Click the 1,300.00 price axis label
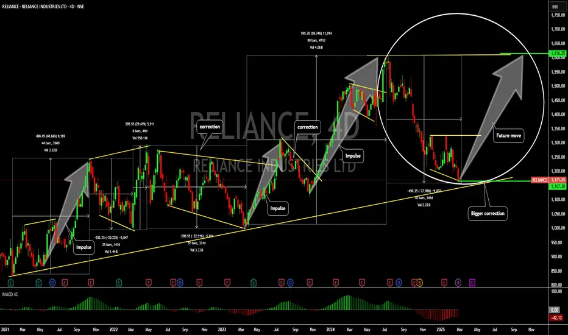 [558, 143]
